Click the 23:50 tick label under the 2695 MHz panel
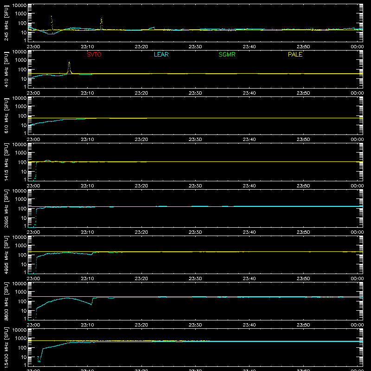The width and height of the screenshot is (371, 371). point(303,232)
